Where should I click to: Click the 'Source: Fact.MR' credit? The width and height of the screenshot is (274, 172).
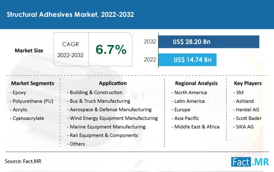(x=23, y=161)
